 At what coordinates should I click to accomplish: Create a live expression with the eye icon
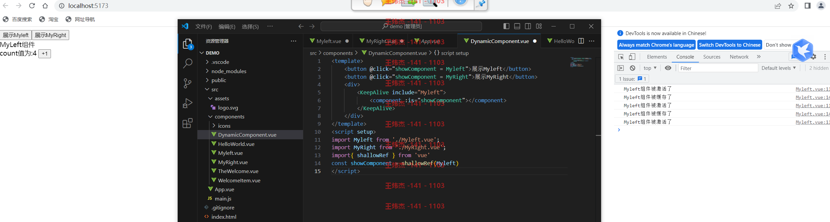(x=668, y=68)
